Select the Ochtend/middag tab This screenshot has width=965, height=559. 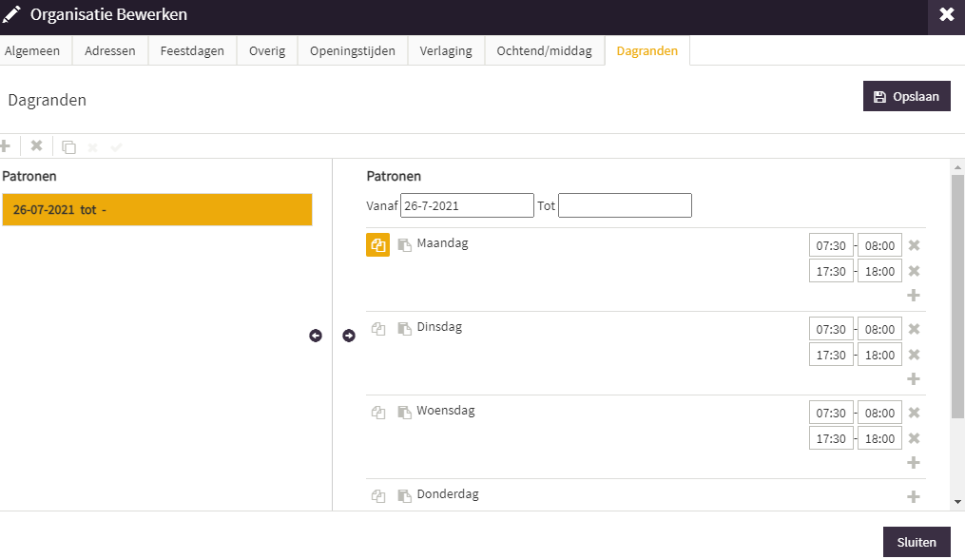click(x=545, y=50)
